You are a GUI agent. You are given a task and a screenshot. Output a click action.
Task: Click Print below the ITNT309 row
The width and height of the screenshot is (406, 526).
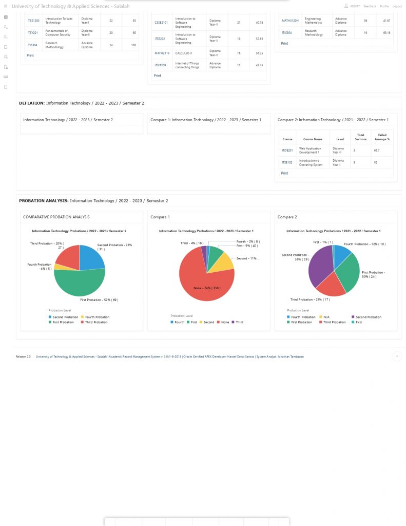pyautogui.click(x=157, y=76)
